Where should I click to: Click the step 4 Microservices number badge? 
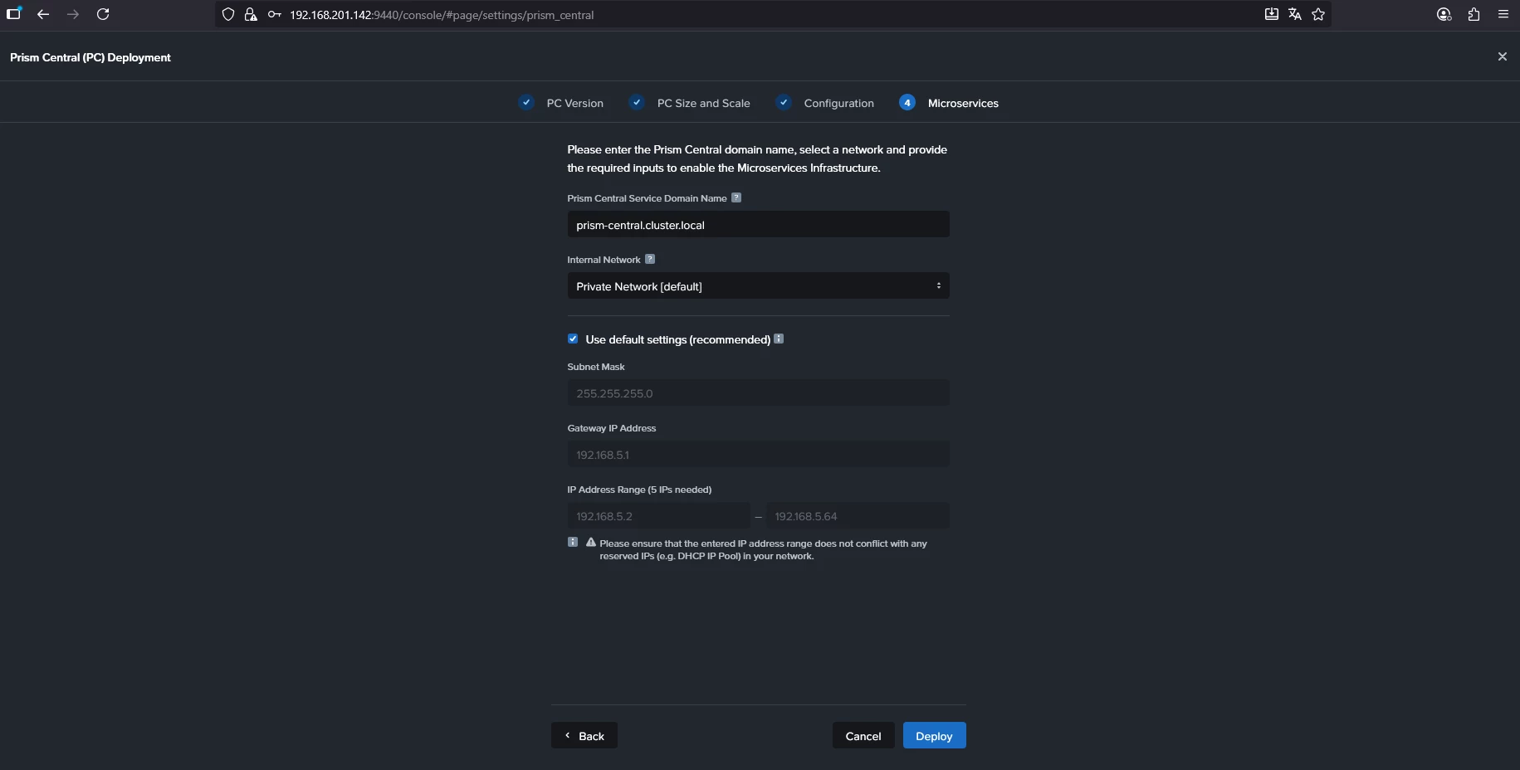(907, 102)
